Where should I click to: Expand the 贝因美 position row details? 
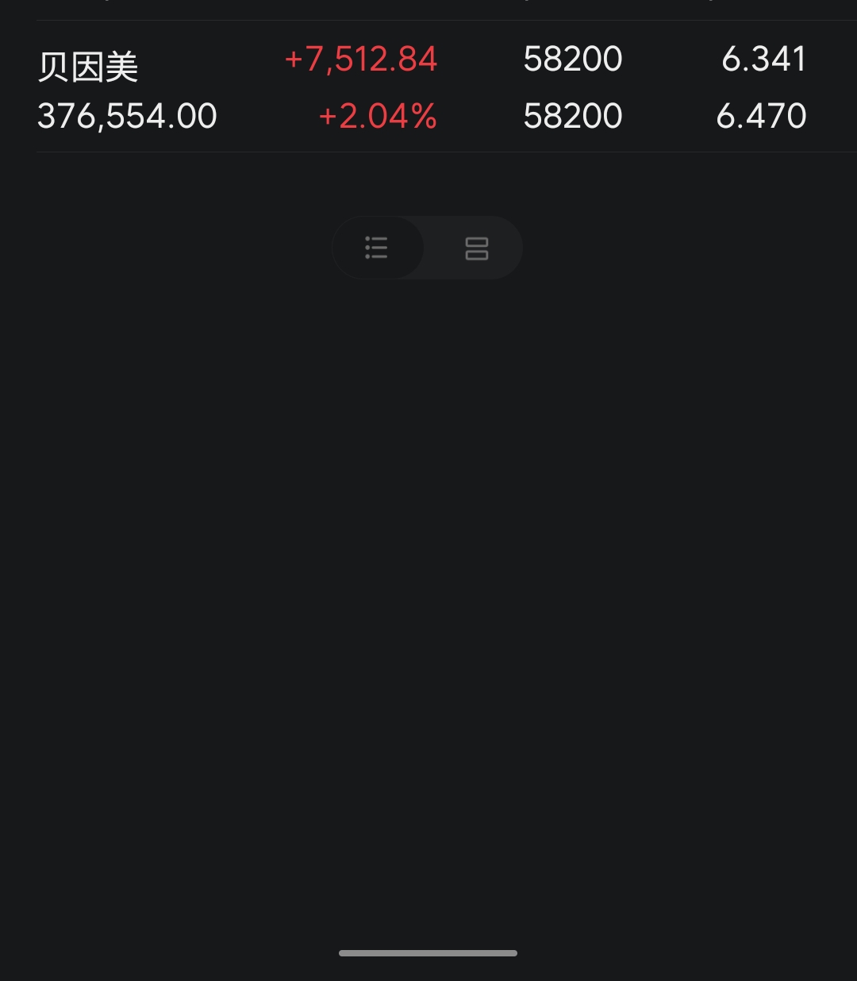[x=428, y=87]
